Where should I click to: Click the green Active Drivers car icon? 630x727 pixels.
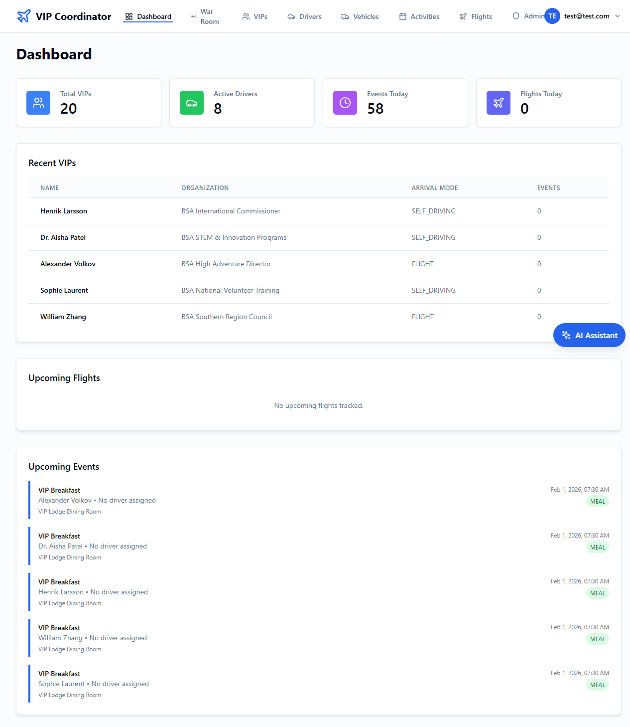(x=192, y=103)
